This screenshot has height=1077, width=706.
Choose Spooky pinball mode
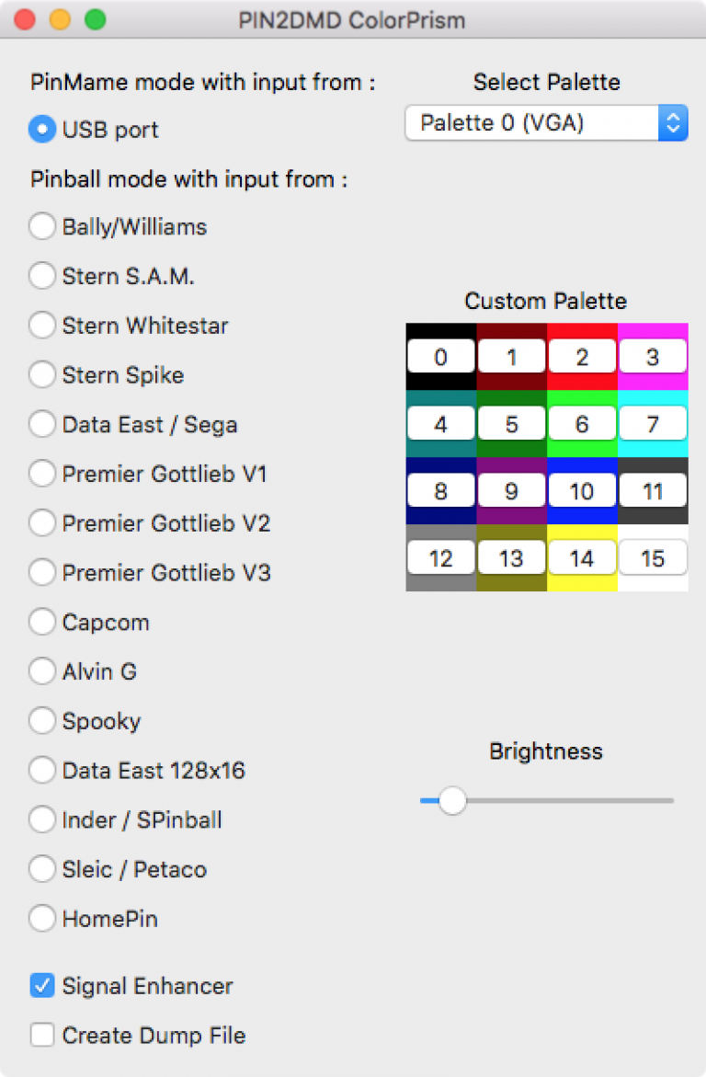[x=42, y=721]
